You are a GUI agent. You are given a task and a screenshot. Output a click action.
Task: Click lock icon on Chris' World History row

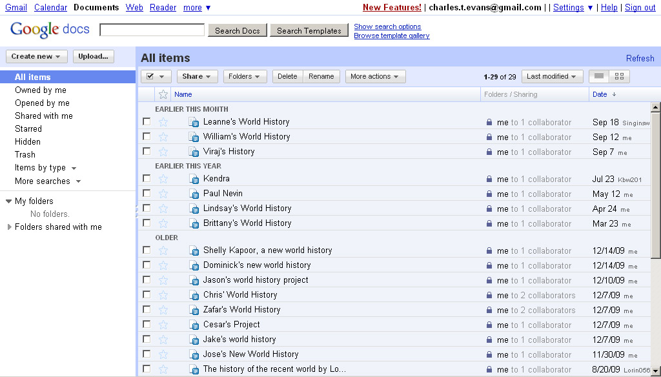pyautogui.click(x=489, y=295)
